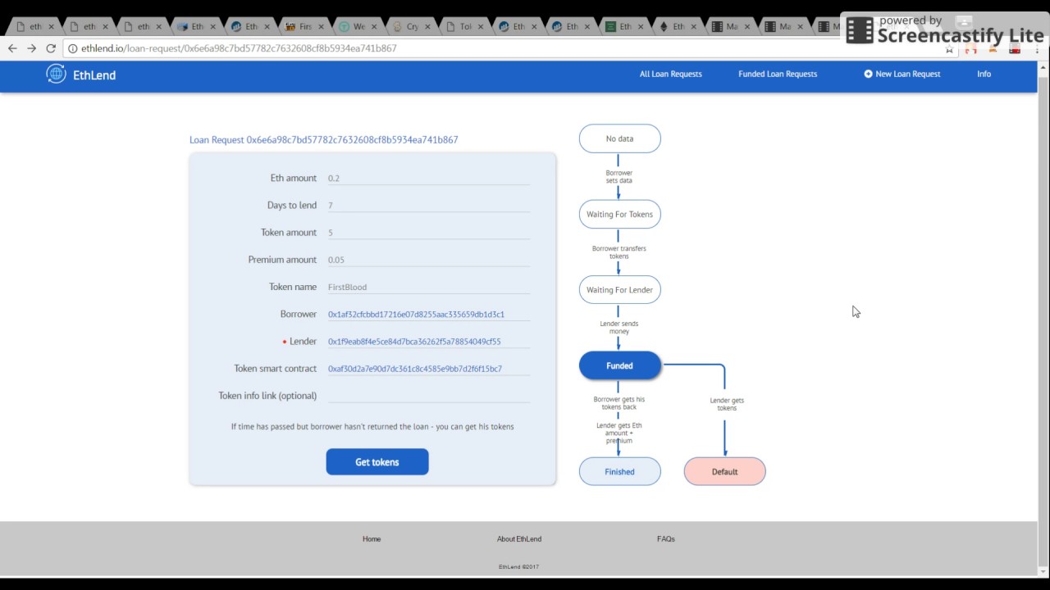Click the EthLend globe logo icon

pyautogui.click(x=56, y=74)
